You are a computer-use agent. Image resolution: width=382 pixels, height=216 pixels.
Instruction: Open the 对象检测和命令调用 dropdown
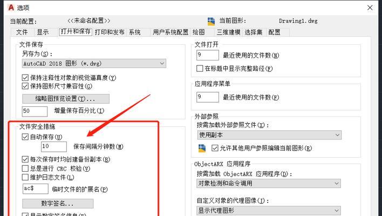point(269,184)
